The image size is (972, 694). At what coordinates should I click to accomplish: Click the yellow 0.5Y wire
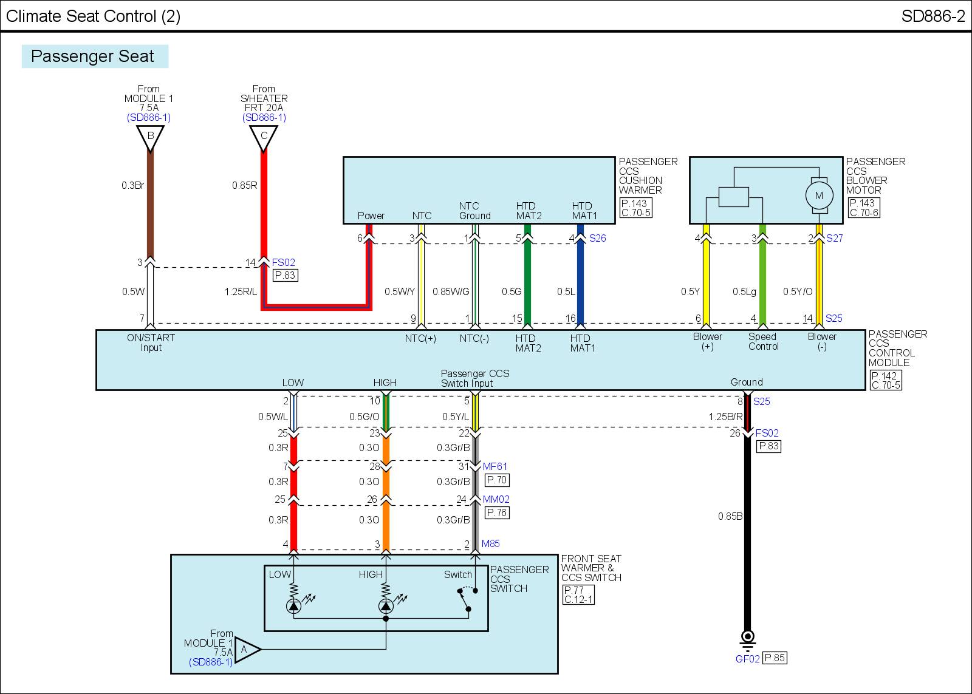(x=706, y=285)
